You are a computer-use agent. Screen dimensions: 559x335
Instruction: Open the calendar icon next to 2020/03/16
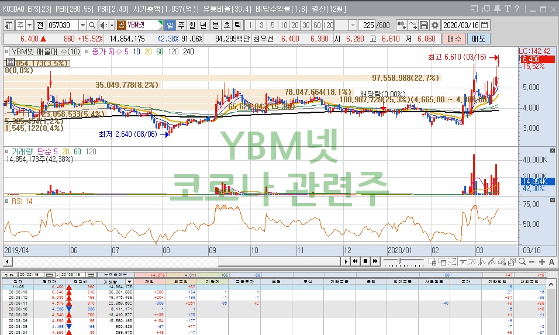tap(485, 25)
